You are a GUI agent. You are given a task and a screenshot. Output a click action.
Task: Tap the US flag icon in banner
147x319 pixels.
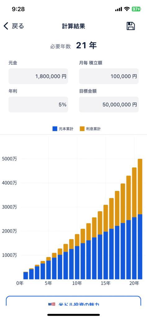pos(52,304)
